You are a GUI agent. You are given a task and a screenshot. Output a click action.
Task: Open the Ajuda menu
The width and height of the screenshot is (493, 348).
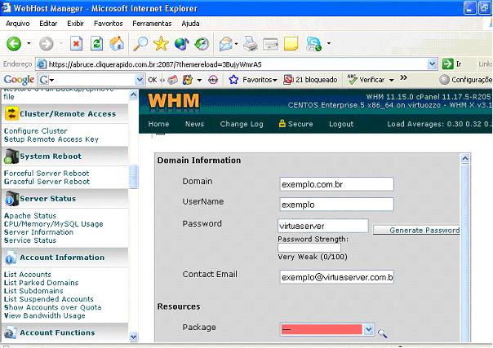point(190,24)
